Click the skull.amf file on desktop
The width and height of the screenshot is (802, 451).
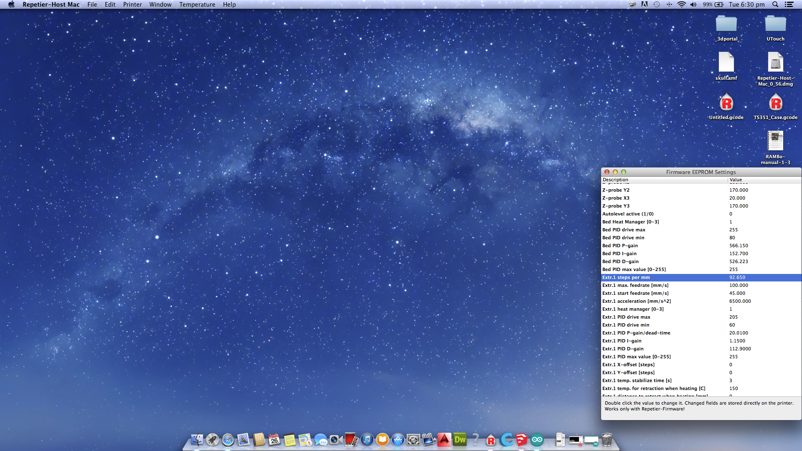click(726, 63)
